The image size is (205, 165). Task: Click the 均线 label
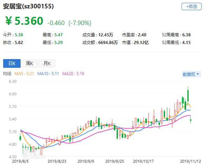[x=7, y=74]
